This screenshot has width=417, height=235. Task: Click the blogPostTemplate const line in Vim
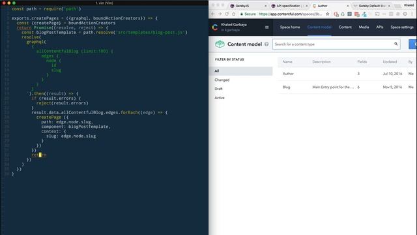click(x=104, y=33)
